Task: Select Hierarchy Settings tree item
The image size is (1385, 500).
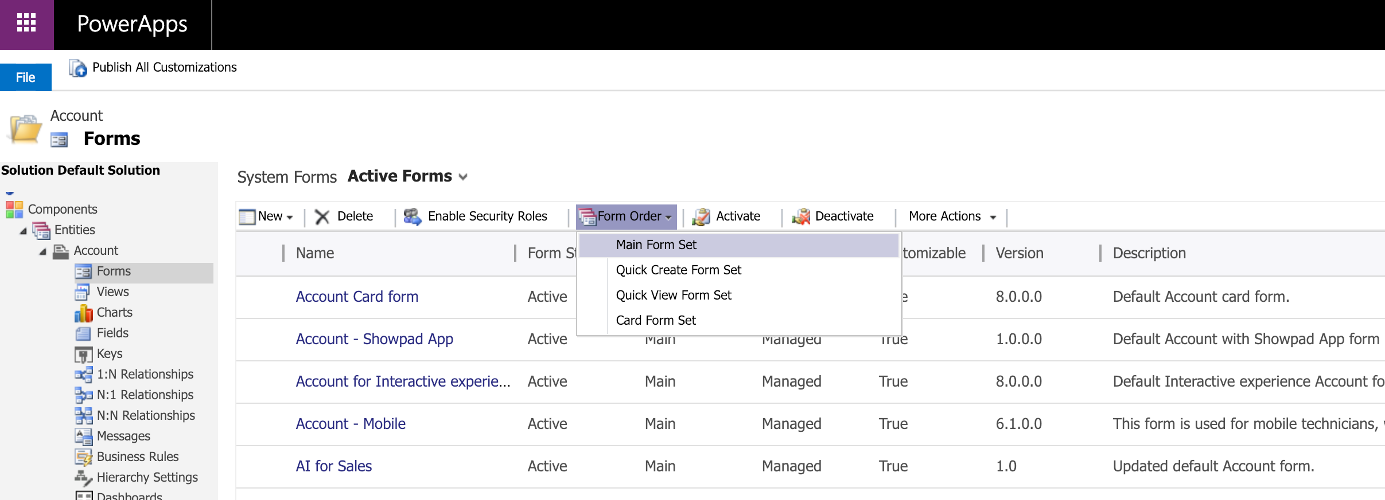Action: click(x=147, y=478)
